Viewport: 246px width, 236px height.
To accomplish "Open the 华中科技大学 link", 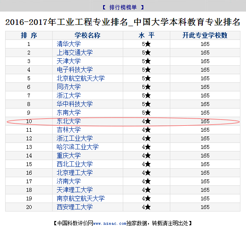I will [74, 104].
